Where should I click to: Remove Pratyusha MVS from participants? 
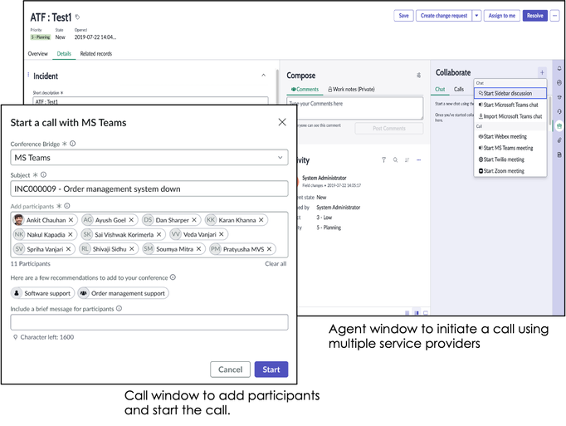(269, 249)
